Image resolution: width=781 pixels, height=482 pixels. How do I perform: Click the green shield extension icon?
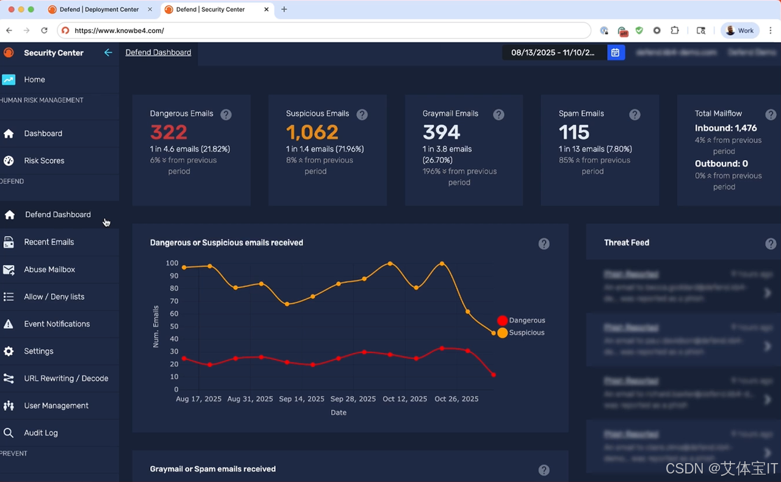click(x=639, y=30)
